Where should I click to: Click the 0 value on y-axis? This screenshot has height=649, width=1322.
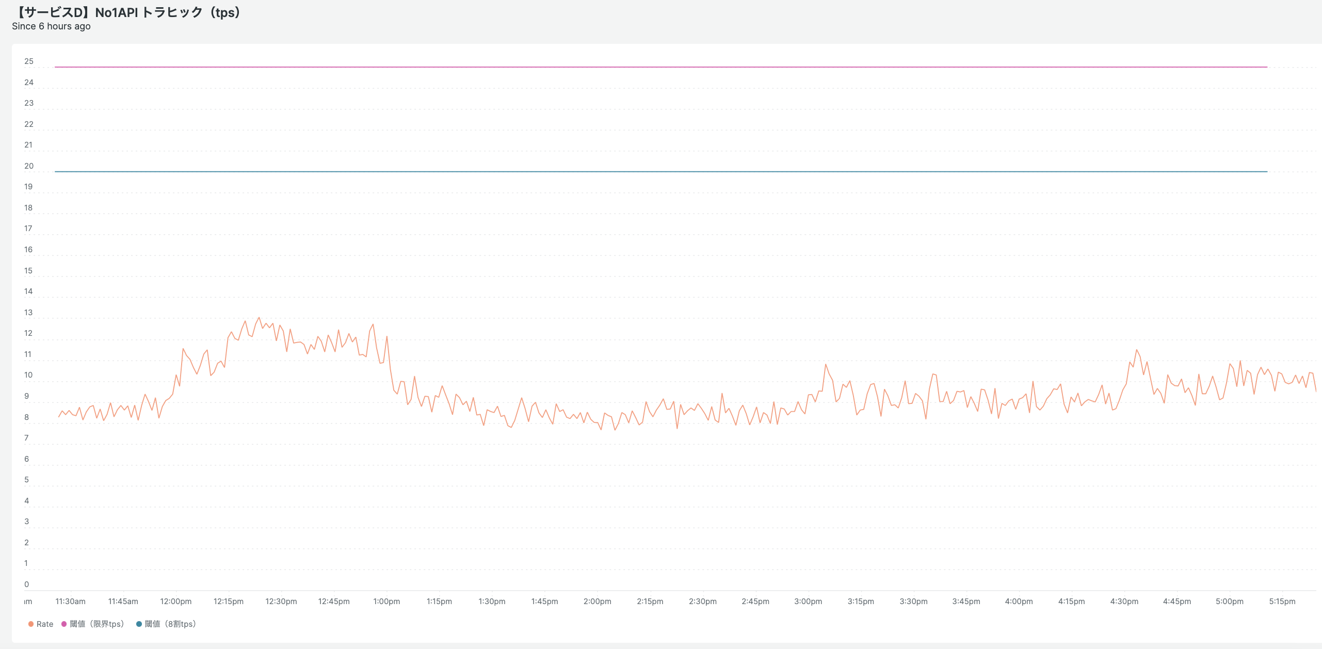(27, 585)
